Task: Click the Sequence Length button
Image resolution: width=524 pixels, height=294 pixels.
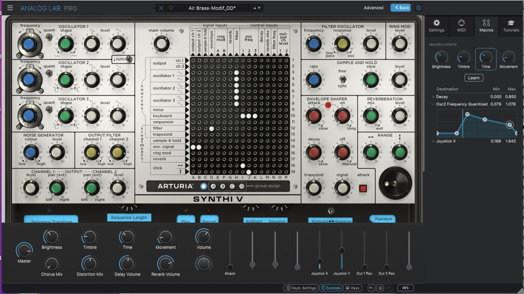Action: point(128,218)
